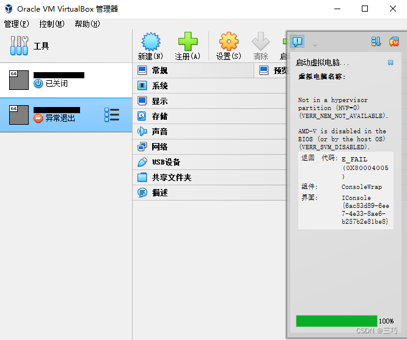
Task: Click the 共享文件夹 folder icon
Action: point(142,177)
